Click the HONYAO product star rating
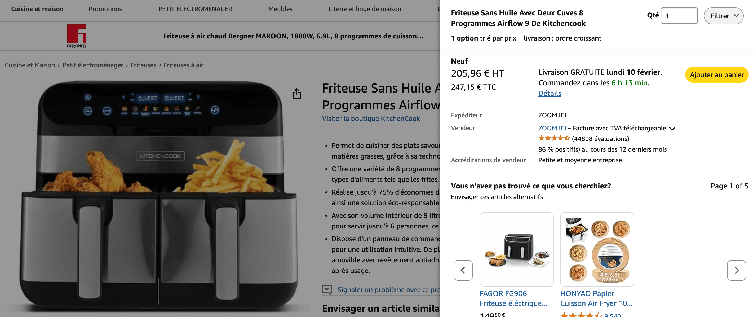The height and width of the screenshot is (317, 753). click(581, 315)
